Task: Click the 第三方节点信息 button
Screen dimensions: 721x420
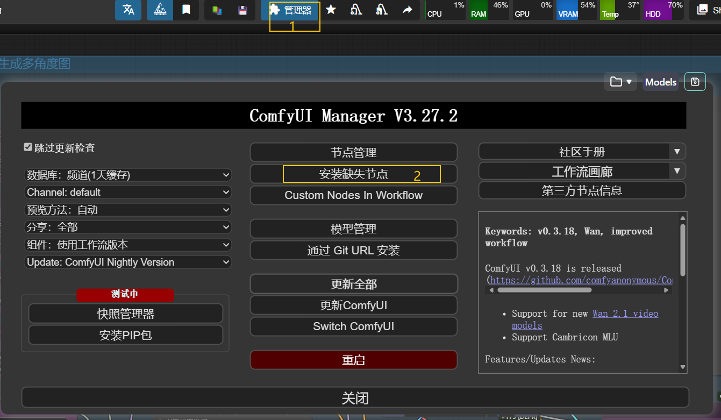Action: coord(582,190)
